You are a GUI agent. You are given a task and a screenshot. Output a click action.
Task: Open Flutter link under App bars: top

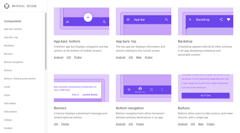pyautogui.click(x=149, y=57)
